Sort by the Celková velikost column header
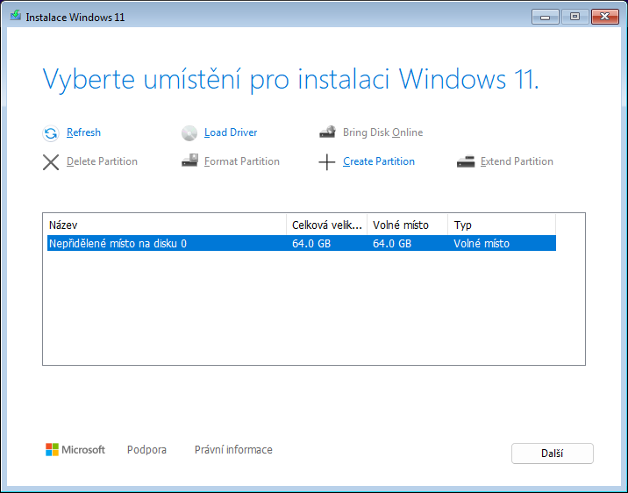Image resolution: width=628 pixels, height=493 pixels. tap(327, 225)
